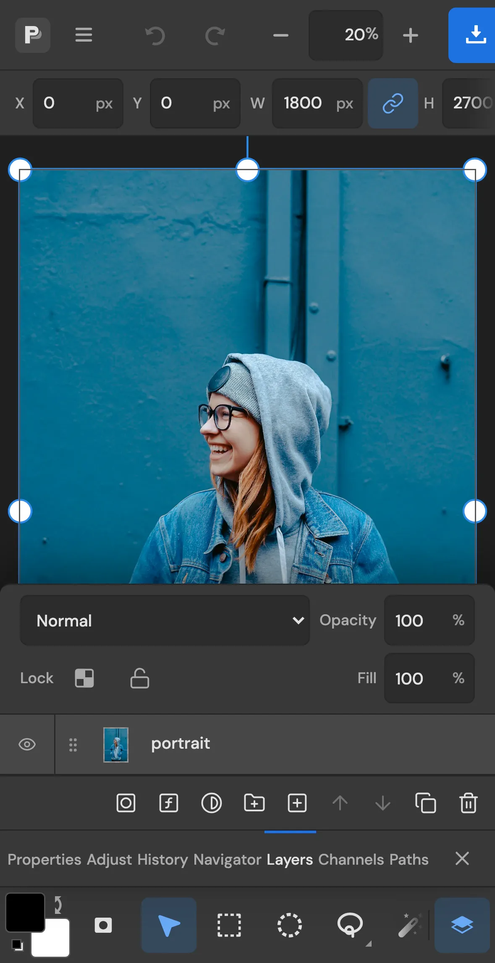Select the Lasso tool
Screen dimensions: 495x963
350,925
